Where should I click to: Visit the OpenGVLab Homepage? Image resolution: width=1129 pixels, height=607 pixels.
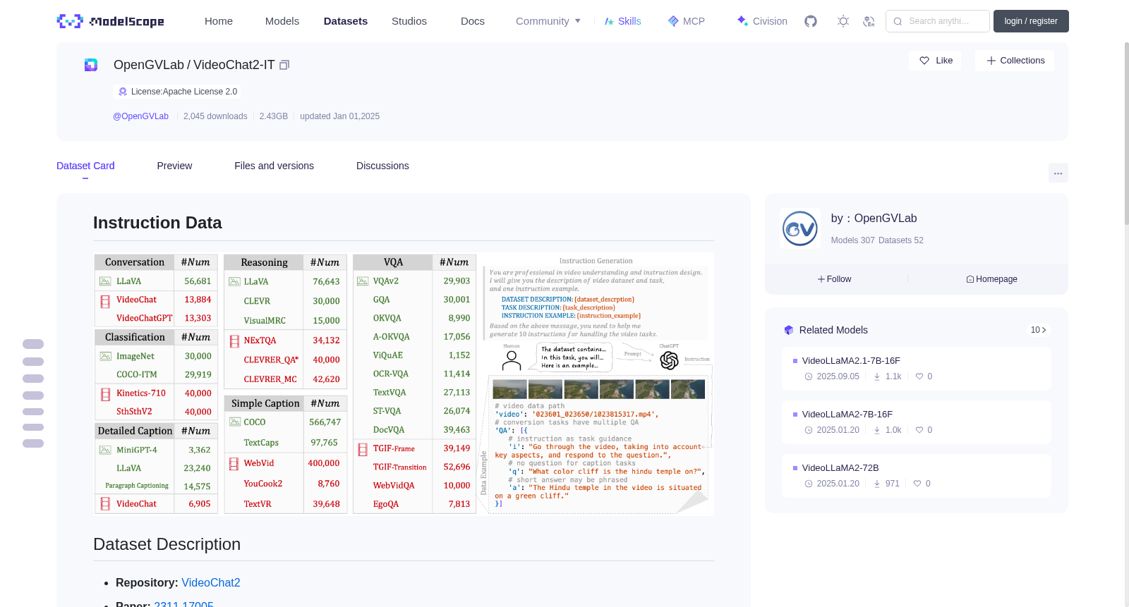point(992,279)
